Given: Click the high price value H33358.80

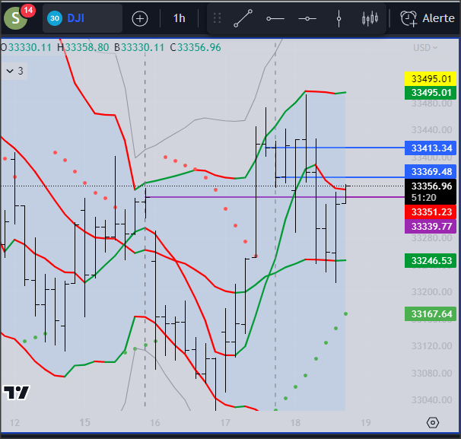Looking at the screenshot, I should coord(83,47).
